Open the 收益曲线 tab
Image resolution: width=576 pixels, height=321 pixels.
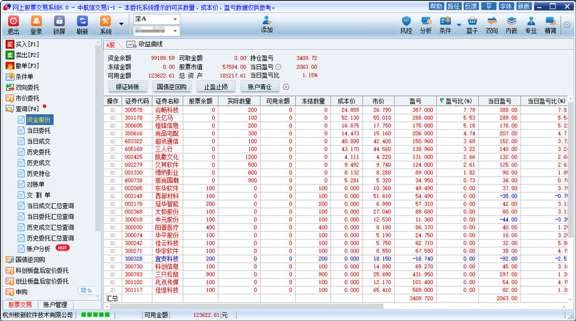pyautogui.click(x=145, y=44)
